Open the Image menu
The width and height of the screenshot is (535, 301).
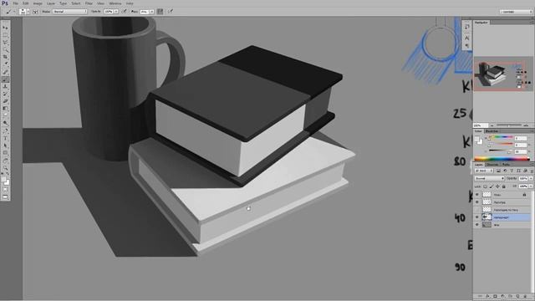pyautogui.click(x=38, y=3)
